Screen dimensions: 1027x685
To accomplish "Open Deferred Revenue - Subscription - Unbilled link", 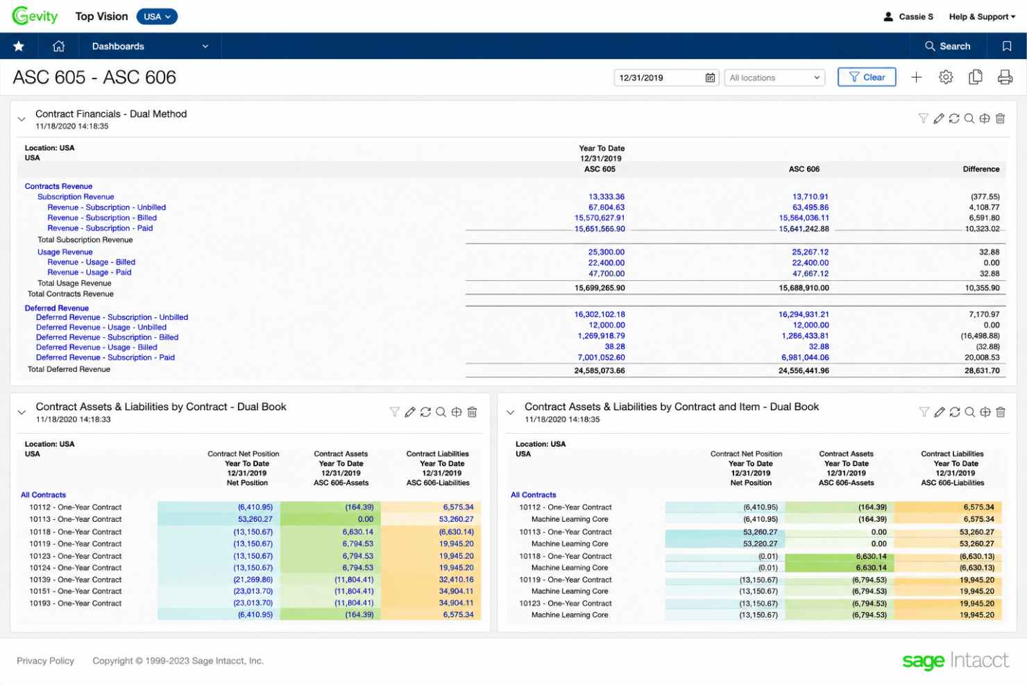I will click(112, 317).
